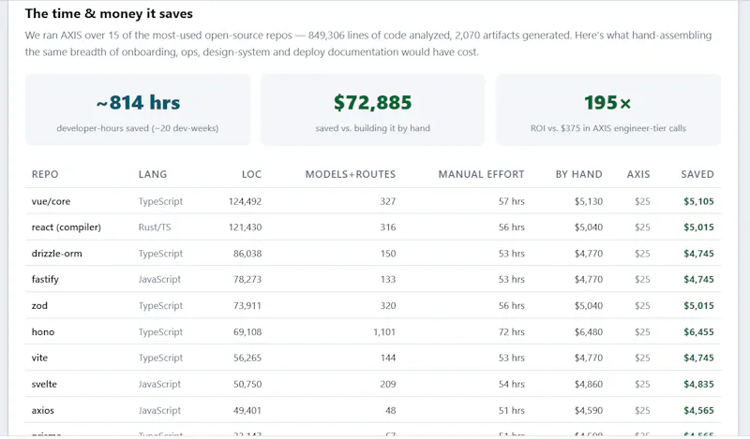Viewport: 750px width, 439px height.
Task: Click the svelte repo name
Action: 44,384
